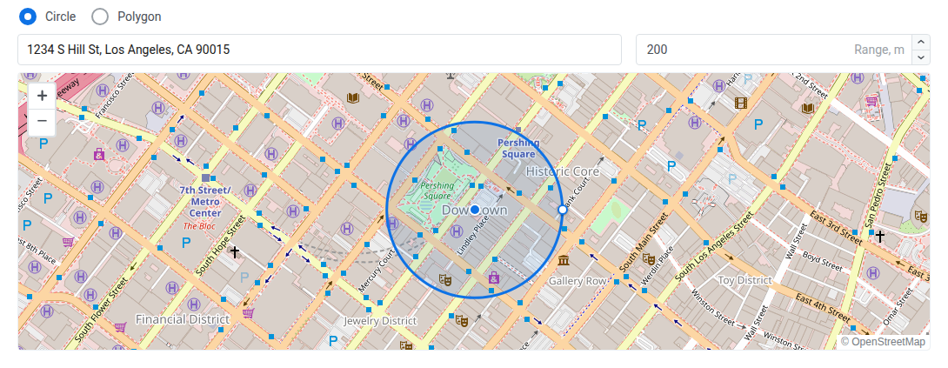Select the Circle radio button
948x368 pixels.
[x=28, y=17]
